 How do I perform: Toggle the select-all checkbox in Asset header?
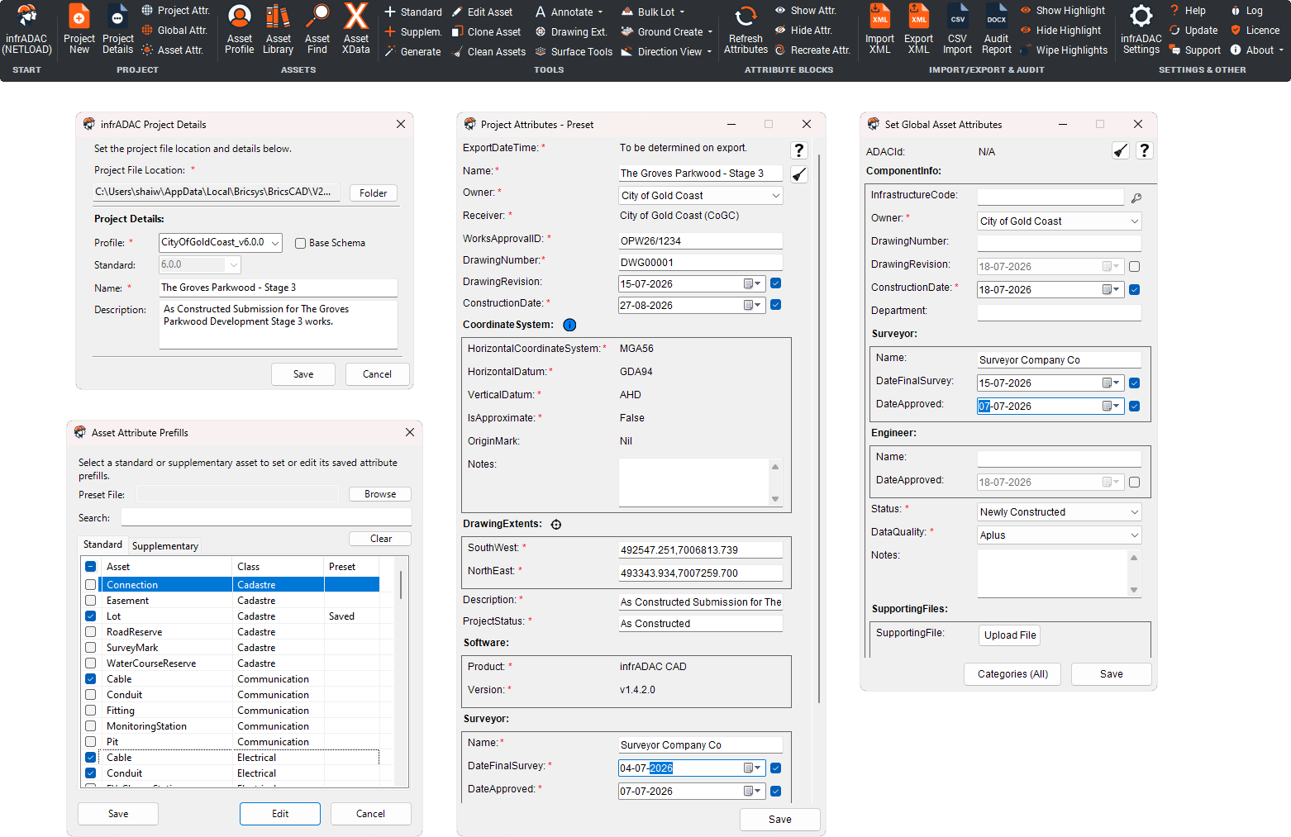click(91, 567)
